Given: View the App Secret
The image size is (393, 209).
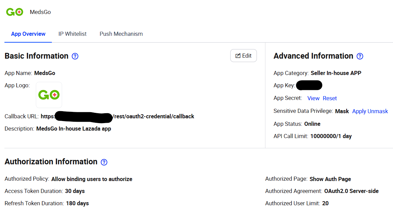Looking at the screenshot, I should (x=313, y=98).
